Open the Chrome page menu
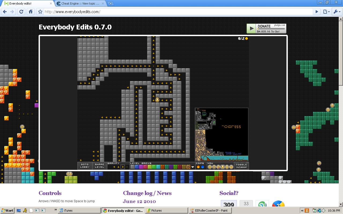This screenshot has height=214, width=343. 326,12
